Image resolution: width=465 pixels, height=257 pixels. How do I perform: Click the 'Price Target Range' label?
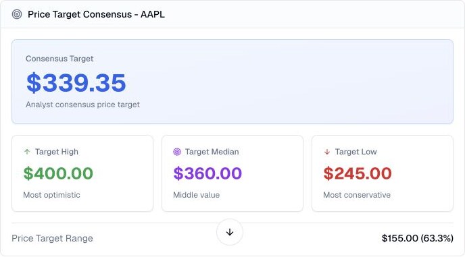pos(52,238)
